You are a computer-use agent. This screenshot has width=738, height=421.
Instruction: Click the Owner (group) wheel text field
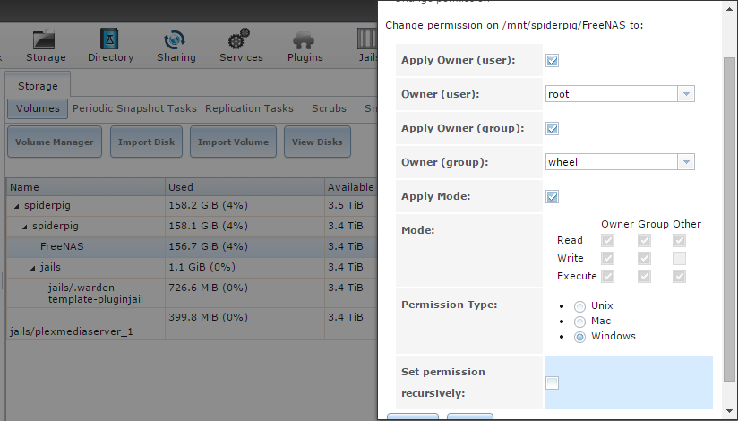[x=611, y=162]
